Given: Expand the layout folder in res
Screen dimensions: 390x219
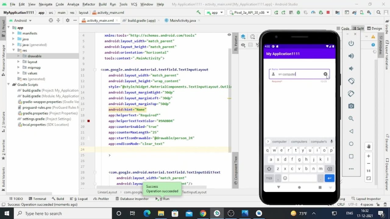Looking at the screenshot, I should (19, 62).
